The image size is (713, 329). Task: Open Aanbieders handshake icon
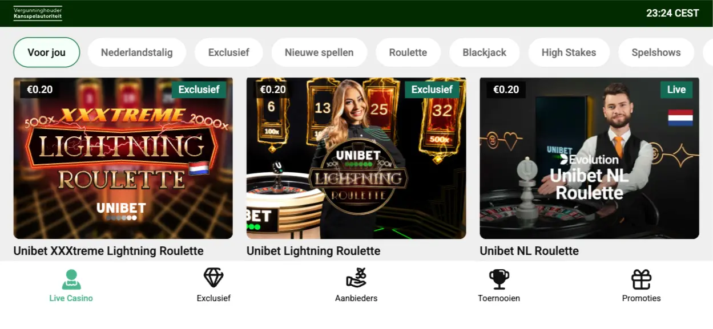pyautogui.click(x=356, y=278)
